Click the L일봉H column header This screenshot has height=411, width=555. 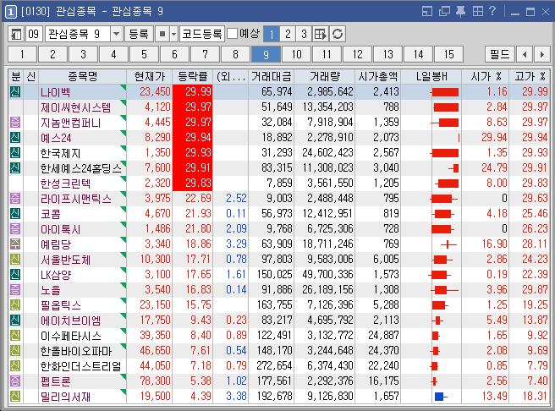pyautogui.click(x=431, y=76)
